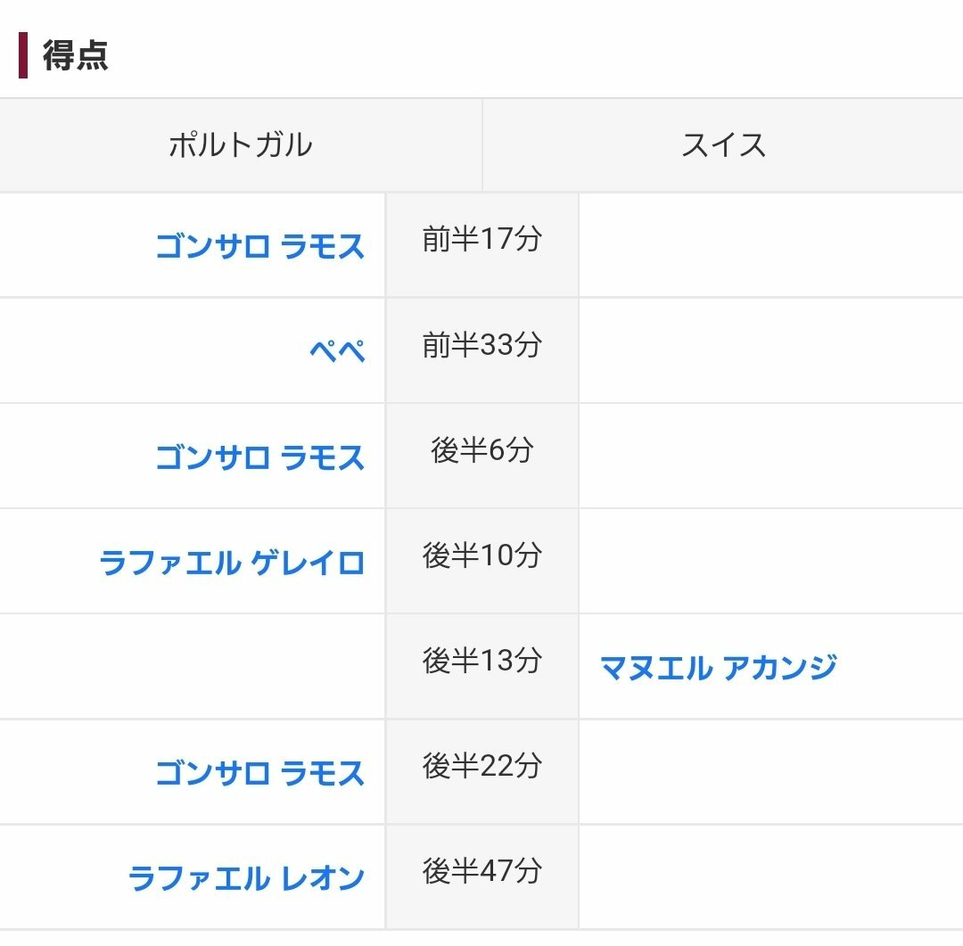
Task: Select the 後半22分 time cell
Action: tap(482, 766)
